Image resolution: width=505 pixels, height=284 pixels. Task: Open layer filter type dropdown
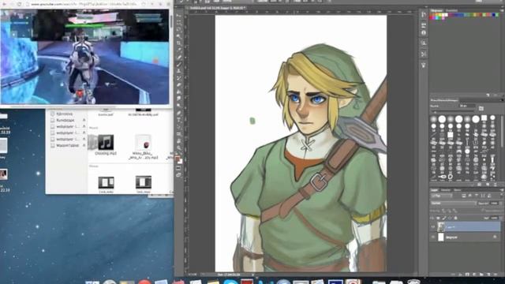(x=442, y=196)
